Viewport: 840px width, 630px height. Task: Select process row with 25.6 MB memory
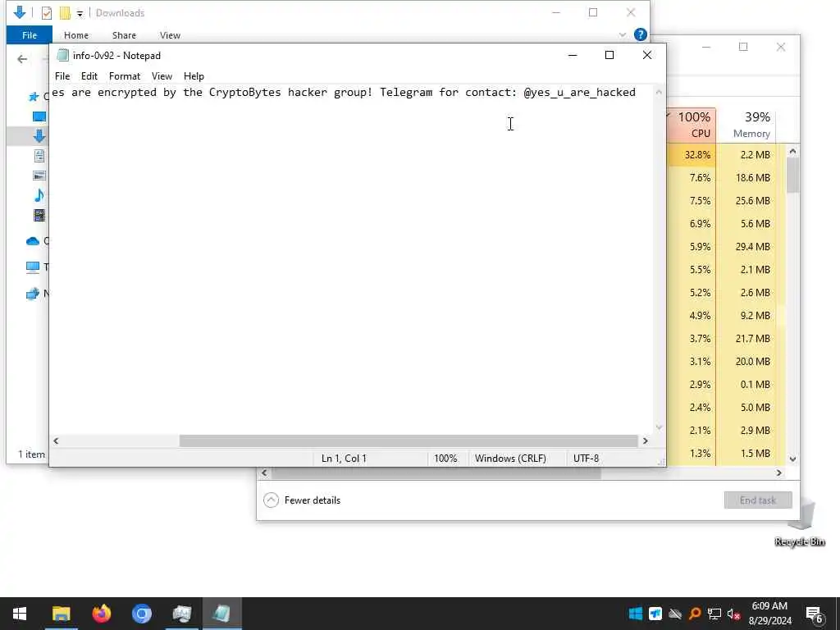coord(726,201)
